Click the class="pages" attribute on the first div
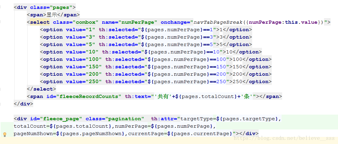The image size is (338, 144). (51, 7)
